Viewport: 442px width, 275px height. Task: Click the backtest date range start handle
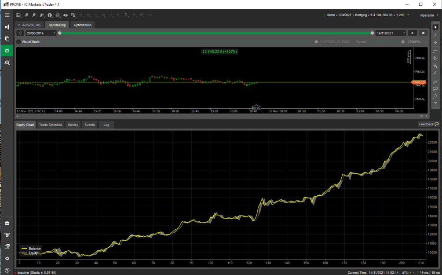[60, 33]
